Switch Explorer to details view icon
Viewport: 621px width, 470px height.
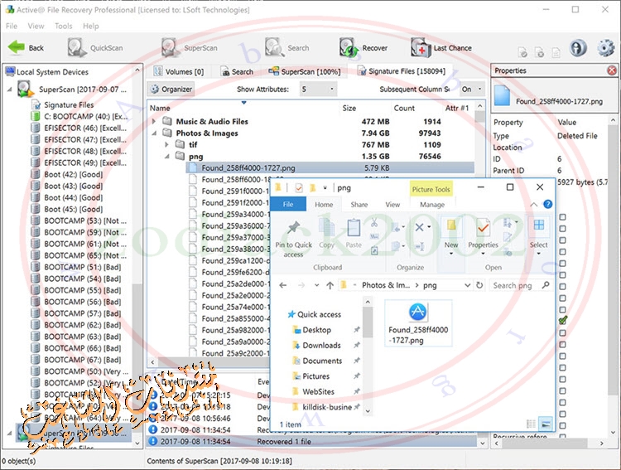click(x=531, y=424)
